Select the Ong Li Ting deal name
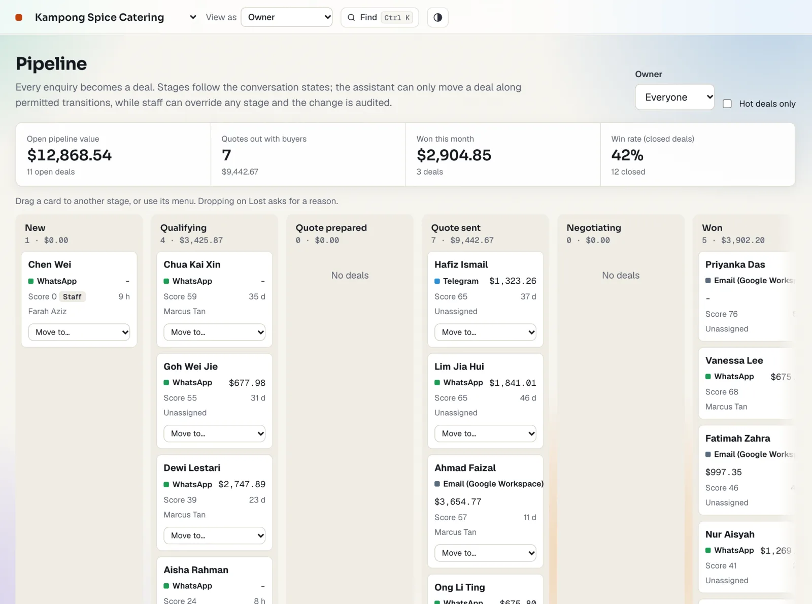812x604 pixels. (459, 587)
